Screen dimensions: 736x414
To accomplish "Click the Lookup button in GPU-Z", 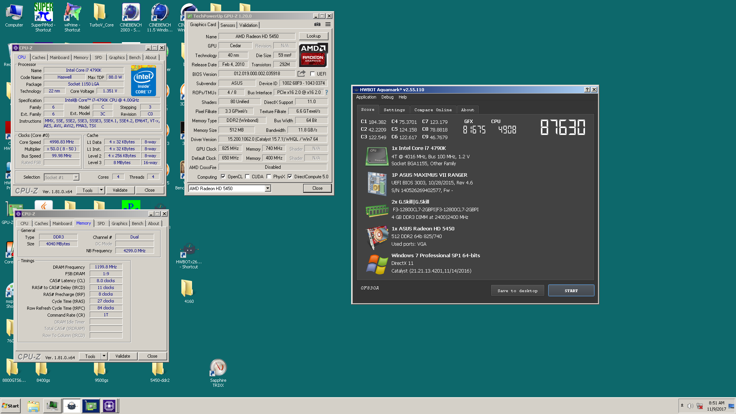I will 314,36.
